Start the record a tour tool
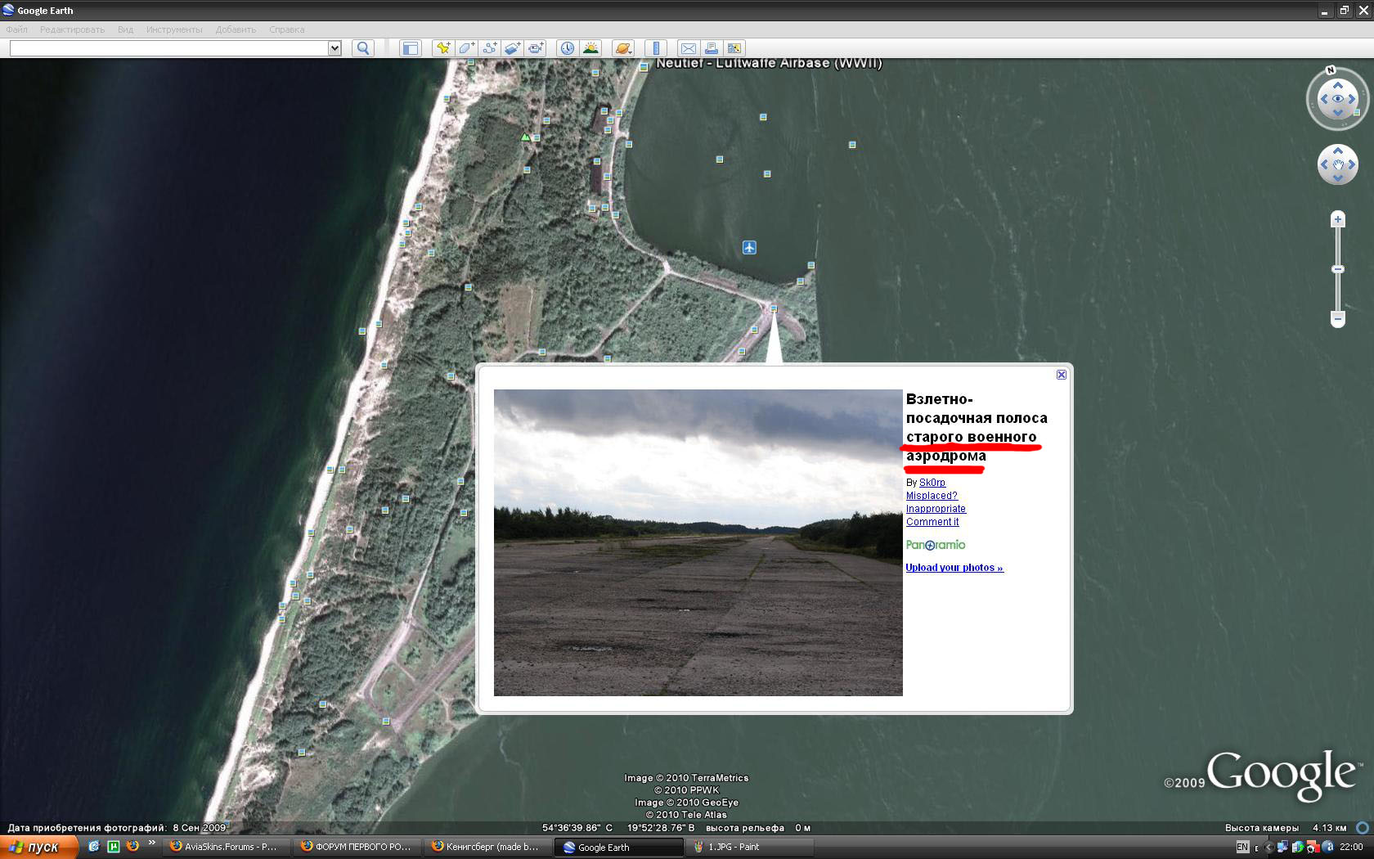 click(x=536, y=48)
